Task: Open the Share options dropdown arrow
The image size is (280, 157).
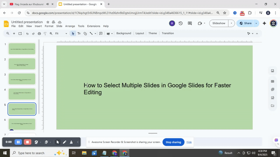Action: coord(256,23)
